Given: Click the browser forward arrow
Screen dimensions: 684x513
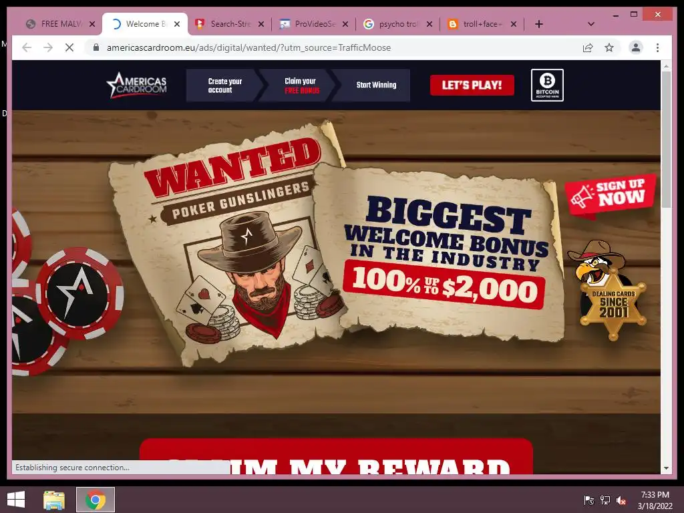Looking at the screenshot, I should 48,47.
